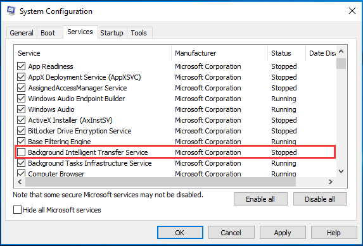This screenshot has height=246, width=363.
Task: Click the Disable all button
Action: click(x=320, y=199)
